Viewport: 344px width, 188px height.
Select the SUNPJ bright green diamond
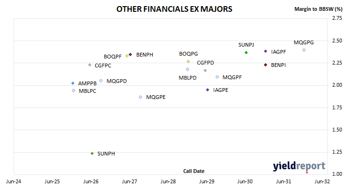[x=246, y=52]
